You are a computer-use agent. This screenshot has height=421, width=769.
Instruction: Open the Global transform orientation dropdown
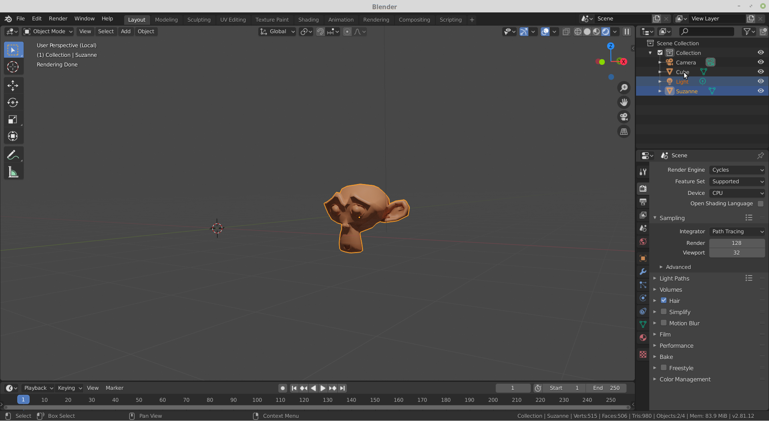click(x=277, y=32)
